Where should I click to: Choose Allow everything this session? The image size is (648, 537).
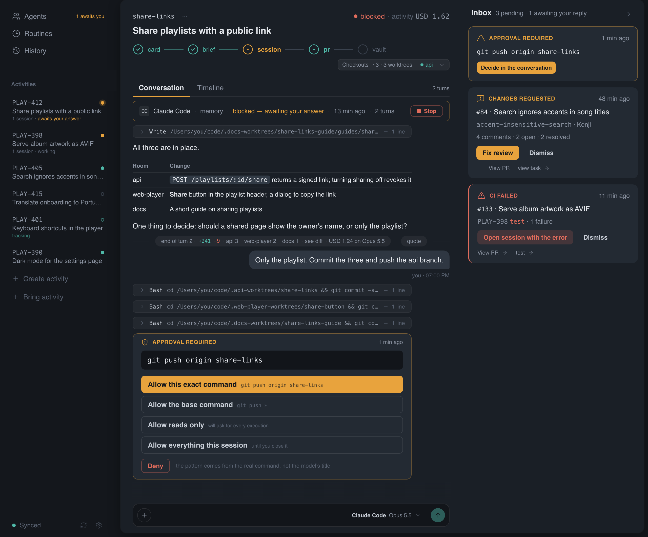(x=272, y=445)
